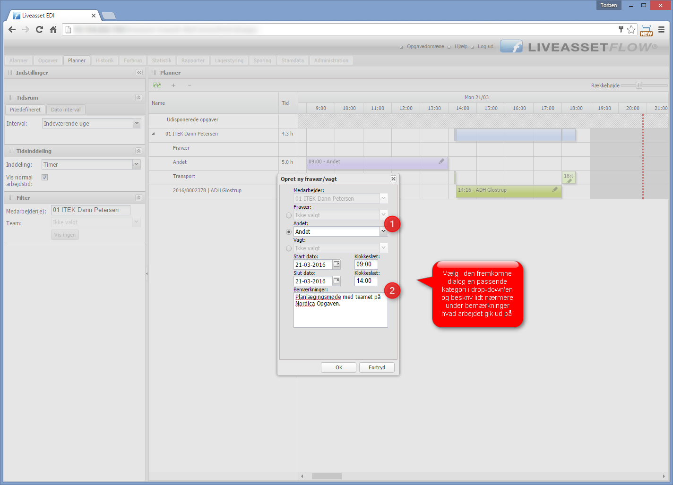
Task: Switch to the Dato interval tab
Action: coord(66,110)
